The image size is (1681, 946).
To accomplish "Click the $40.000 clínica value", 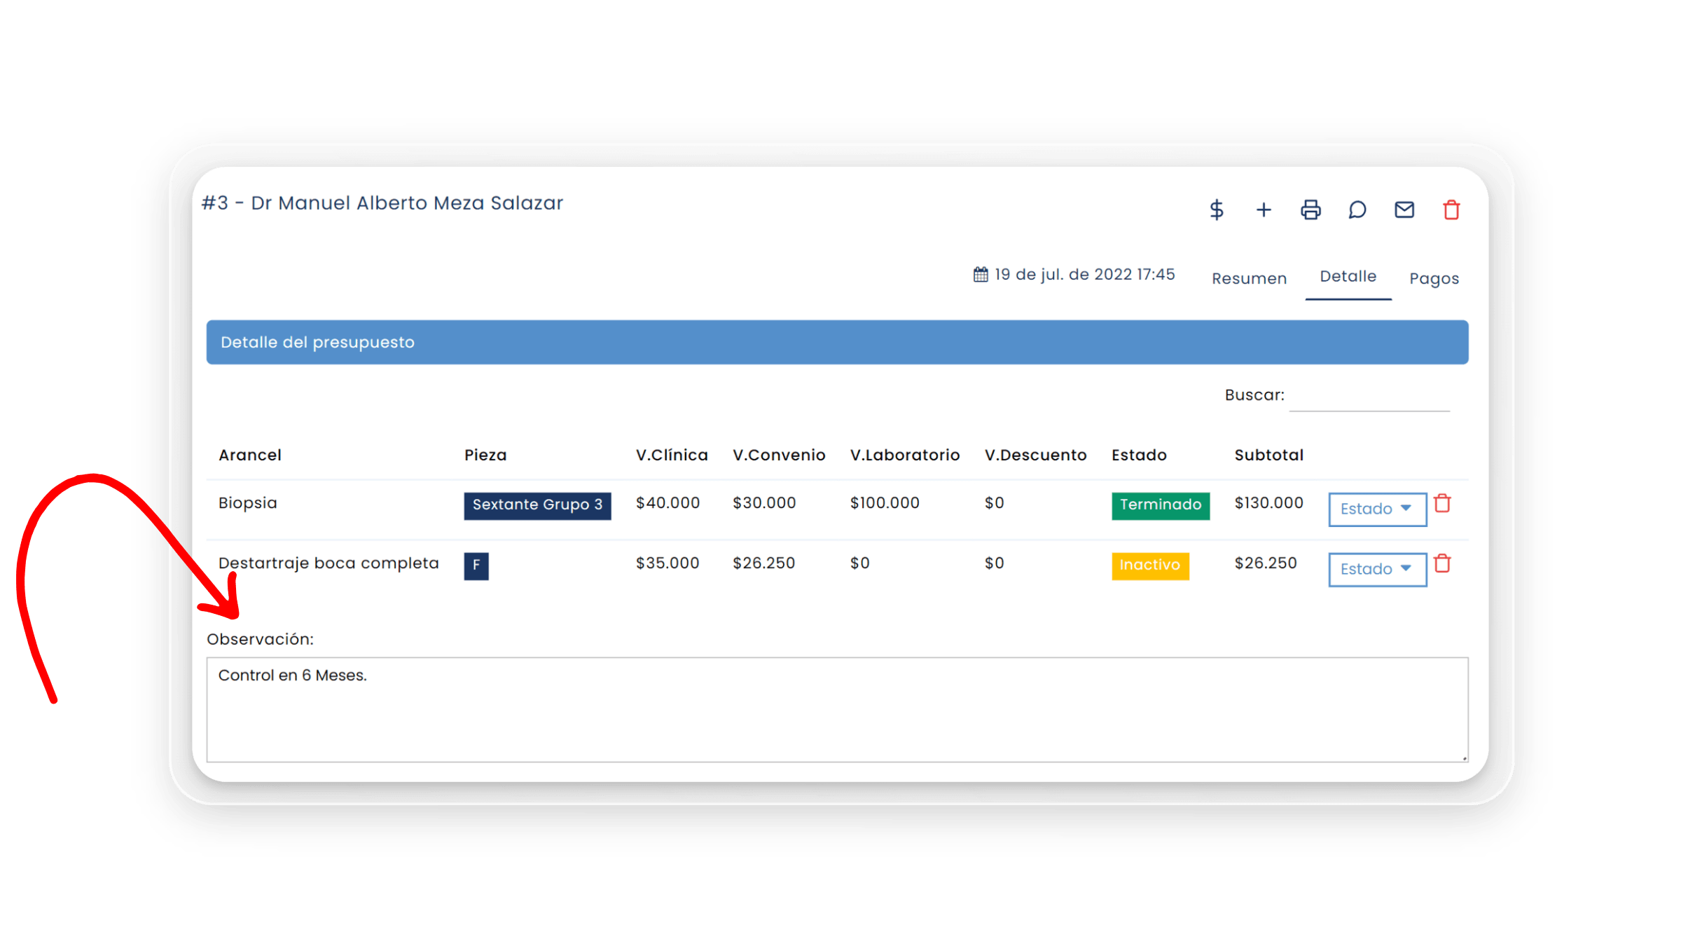I will click(667, 503).
